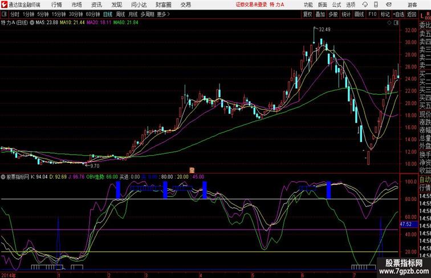431x278 pixels.
Task: Click the 画线 drawing button
Action: [x=359, y=14]
